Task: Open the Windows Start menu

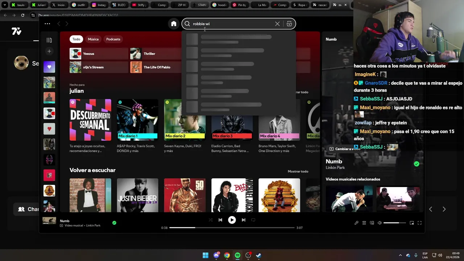Action: pyautogui.click(x=206, y=255)
